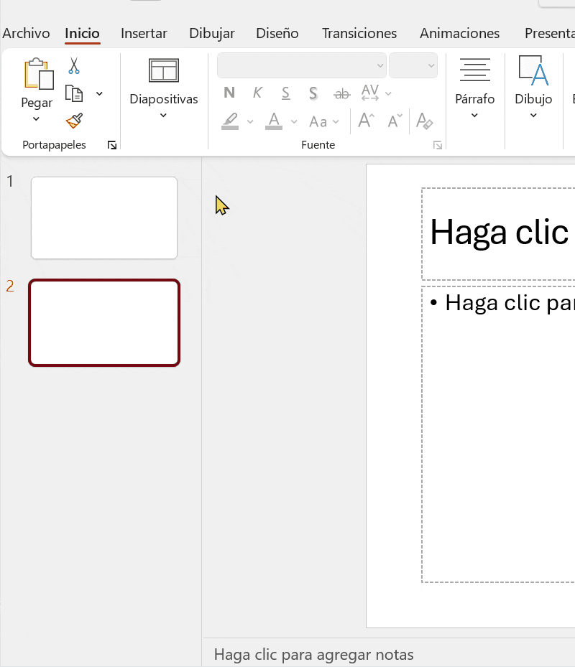575x667 pixels.
Task: Open the Insertar ribbon tab
Action: click(144, 33)
